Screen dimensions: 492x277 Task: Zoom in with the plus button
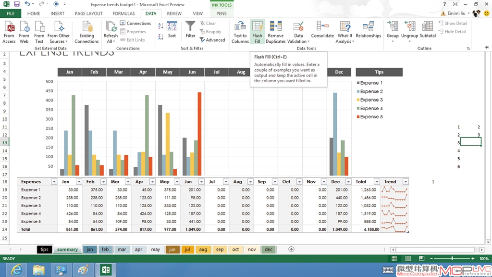[x=473, y=258]
